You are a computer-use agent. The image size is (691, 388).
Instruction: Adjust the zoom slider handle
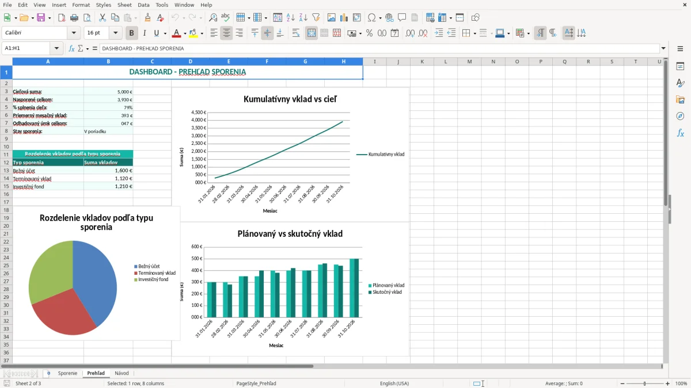click(x=645, y=383)
